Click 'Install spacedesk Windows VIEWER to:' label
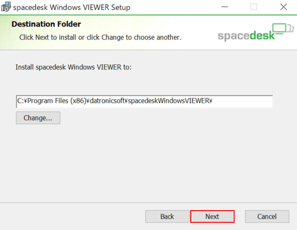Screen dimensions: 297x230 (x=74, y=67)
